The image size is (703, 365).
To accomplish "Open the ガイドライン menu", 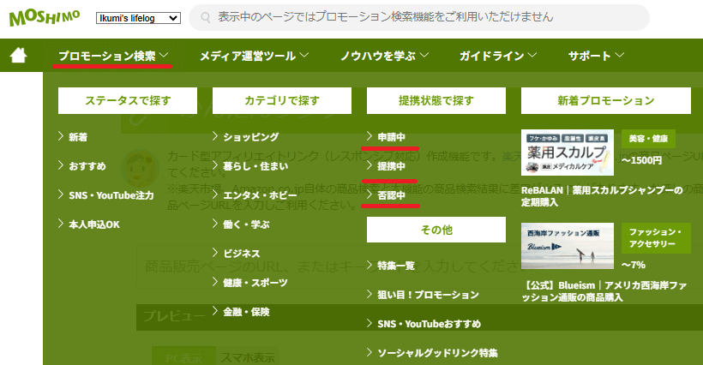I will click(497, 56).
